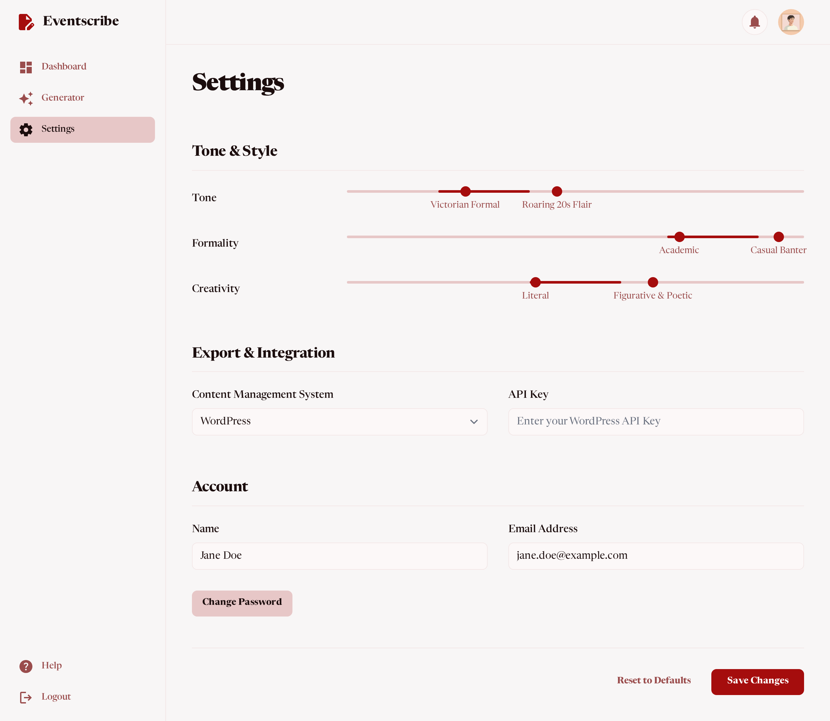Image resolution: width=830 pixels, height=721 pixels.
Task: Click the Enter your WordPress API Key field
Action: (x=655, y=421)
